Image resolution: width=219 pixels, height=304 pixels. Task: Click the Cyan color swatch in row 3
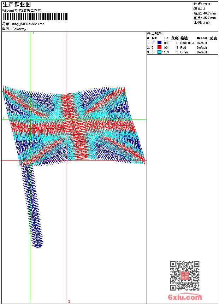(159, 52)
